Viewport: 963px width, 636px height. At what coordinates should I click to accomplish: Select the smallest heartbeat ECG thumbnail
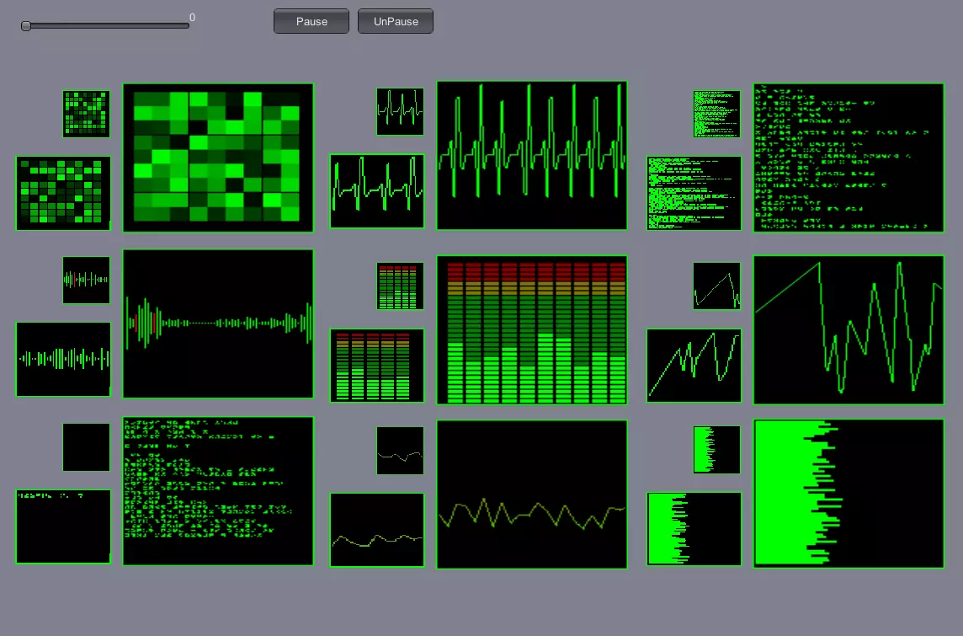coord(400,111)
